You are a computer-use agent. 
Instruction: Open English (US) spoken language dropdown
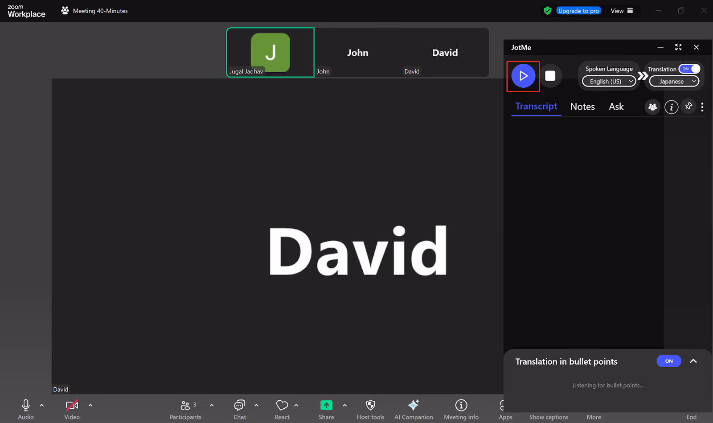pyautogui.click(x=609, y=82)
